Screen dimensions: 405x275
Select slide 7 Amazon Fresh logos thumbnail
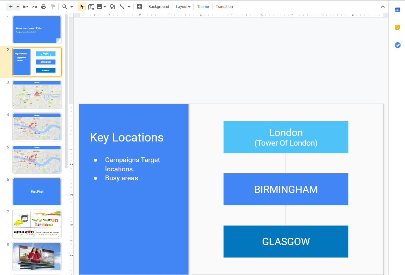(37, 224)
